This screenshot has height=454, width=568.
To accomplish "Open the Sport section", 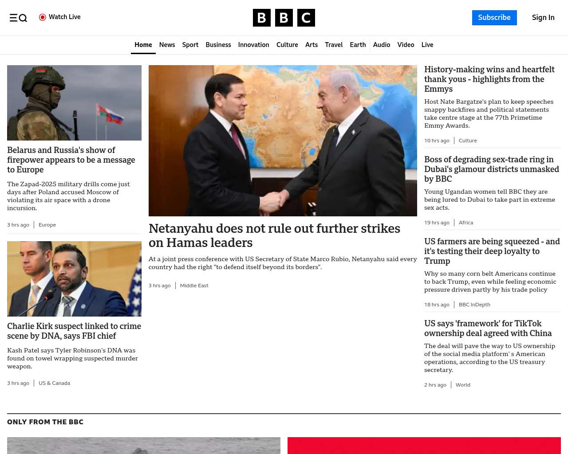I will pos(190,45).
